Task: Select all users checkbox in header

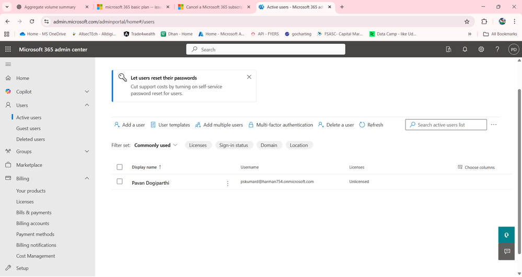Action: coord(120,167)
